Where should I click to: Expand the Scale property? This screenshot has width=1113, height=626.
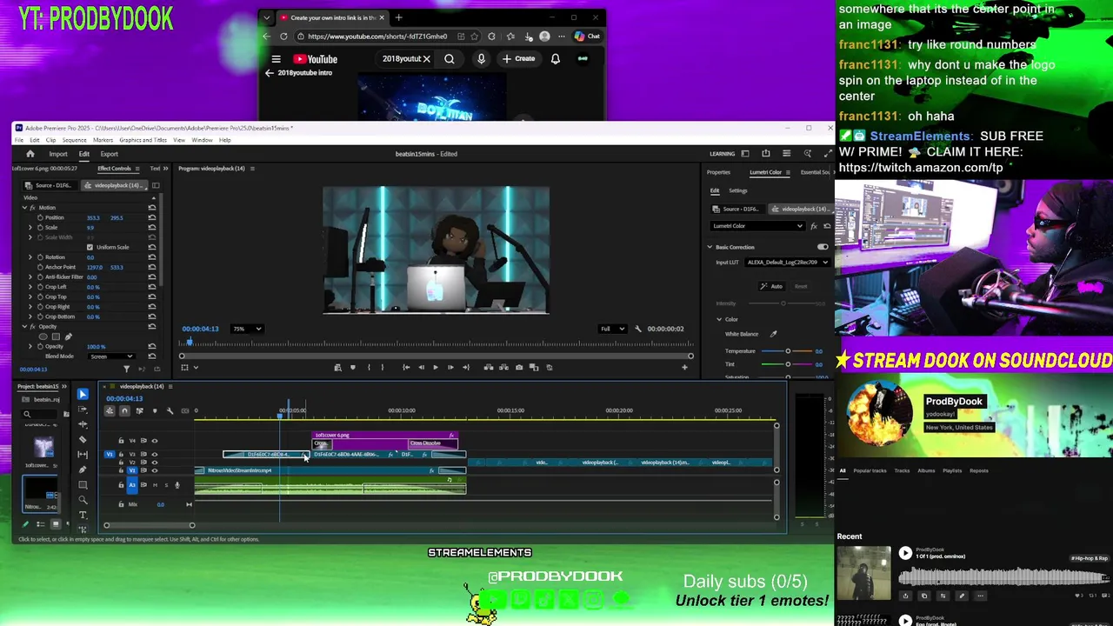coord(30,227)
